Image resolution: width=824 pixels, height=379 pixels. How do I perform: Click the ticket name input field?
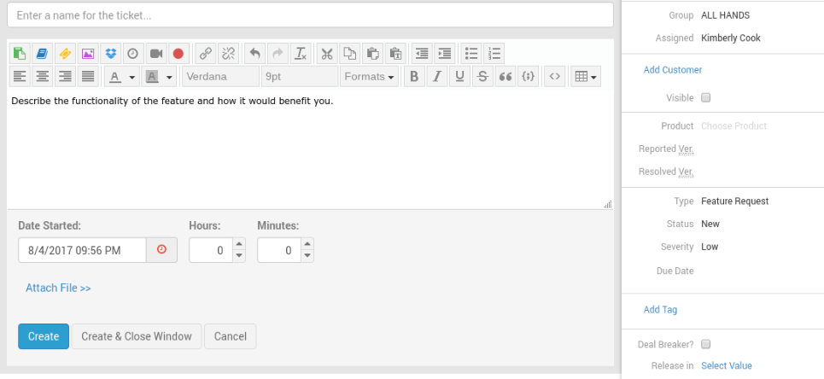click(x=310, y=15)
